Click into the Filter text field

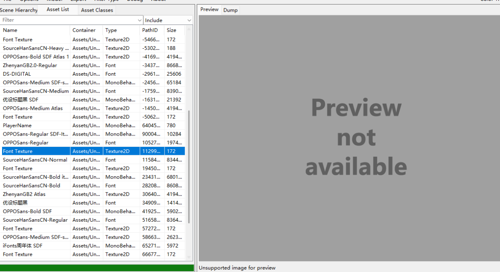(69, 20)
